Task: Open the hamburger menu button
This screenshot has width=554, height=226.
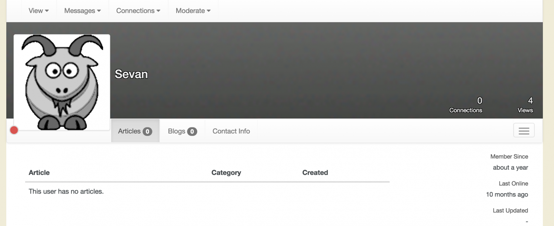Action: pos(524,130)
